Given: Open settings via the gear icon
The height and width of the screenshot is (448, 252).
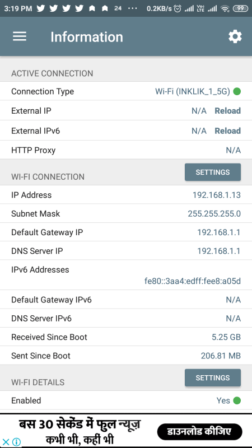Looking at the screenshot, I should [235, 37].
